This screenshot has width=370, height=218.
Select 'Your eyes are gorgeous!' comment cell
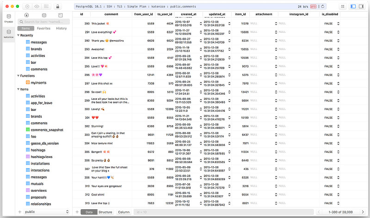click(111, 186)
